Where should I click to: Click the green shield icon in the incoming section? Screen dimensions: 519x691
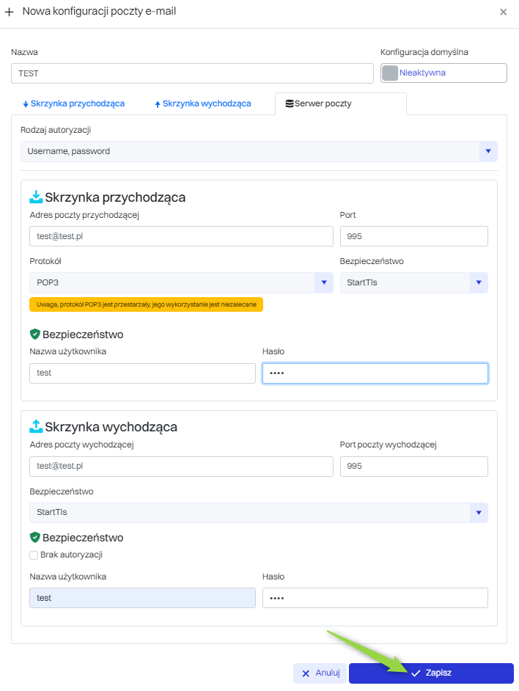(34, 334)
